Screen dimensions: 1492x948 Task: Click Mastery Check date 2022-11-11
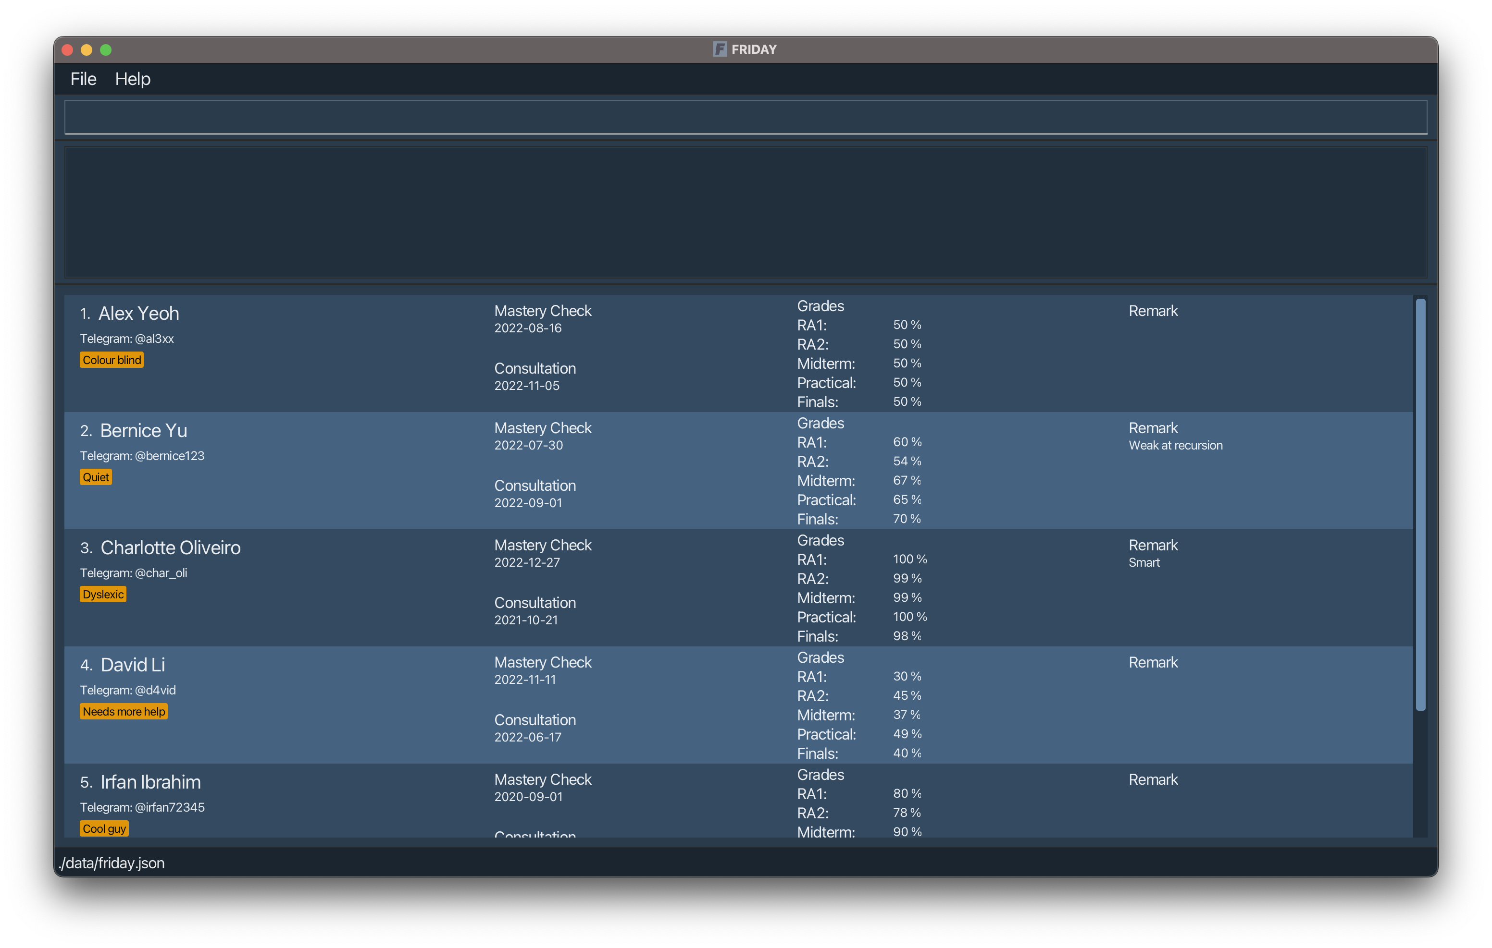525,679
